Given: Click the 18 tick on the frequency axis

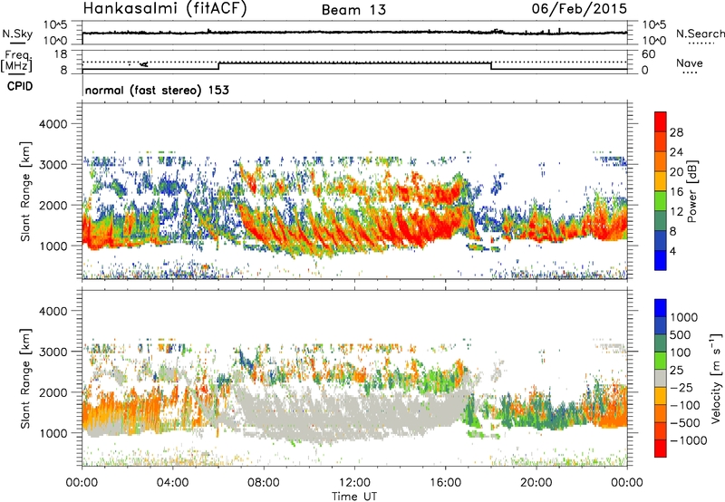Looking at the screenshot, I should (x=61, y=54).
